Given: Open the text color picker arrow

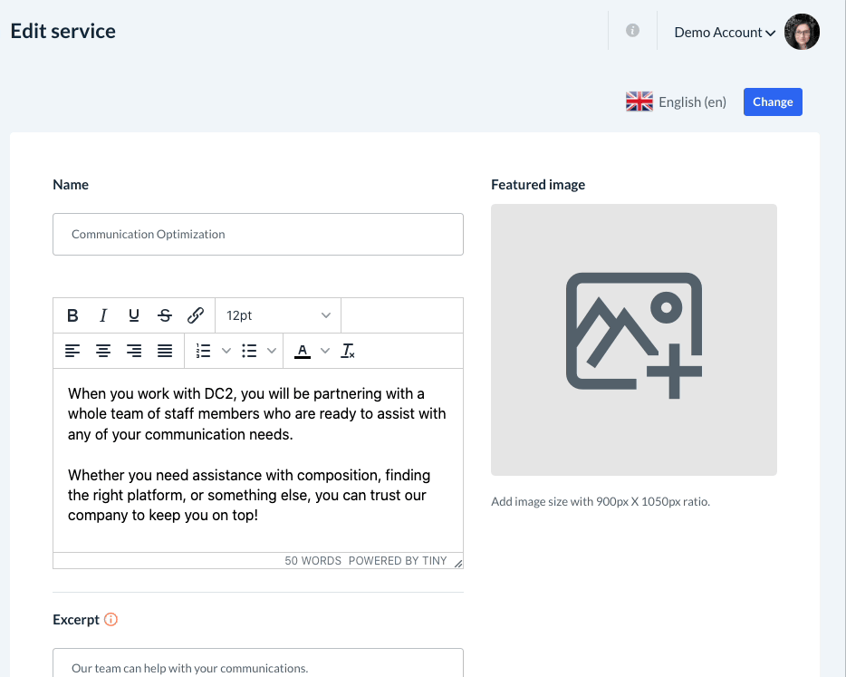Looking at the screenshot, I should click(x=325, y=351).
